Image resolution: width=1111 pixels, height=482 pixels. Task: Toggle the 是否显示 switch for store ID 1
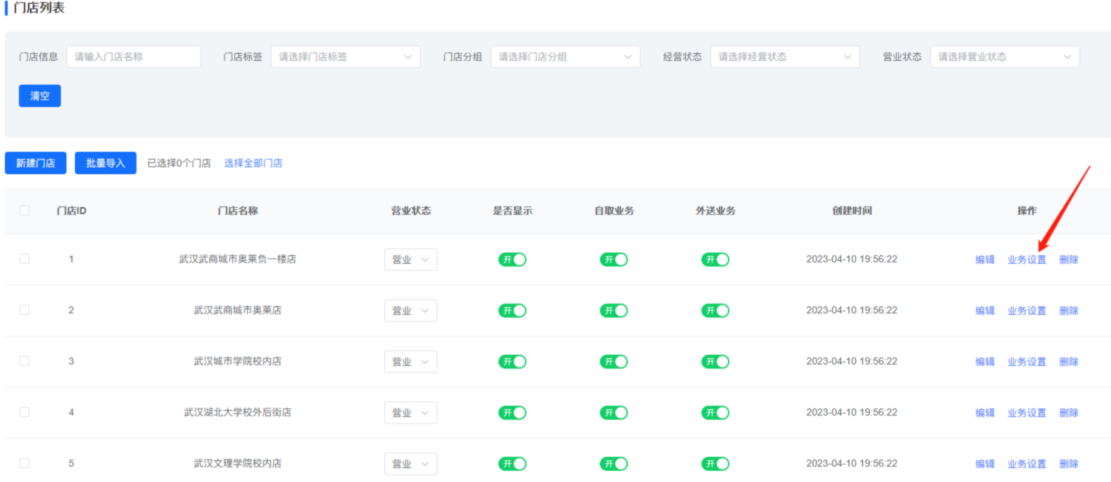pos(512,260)
